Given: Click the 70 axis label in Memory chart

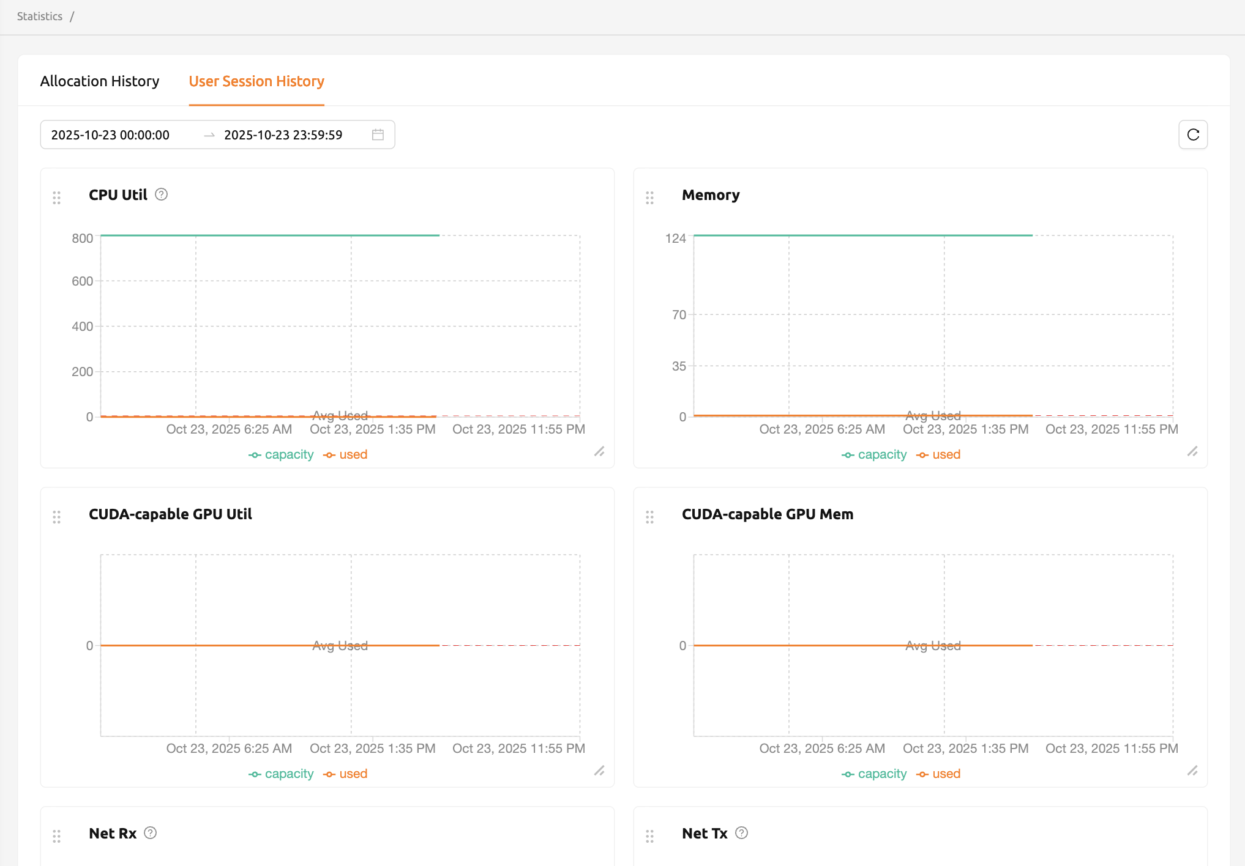Looking at the screenshot, I should click(x=679, y=315).
